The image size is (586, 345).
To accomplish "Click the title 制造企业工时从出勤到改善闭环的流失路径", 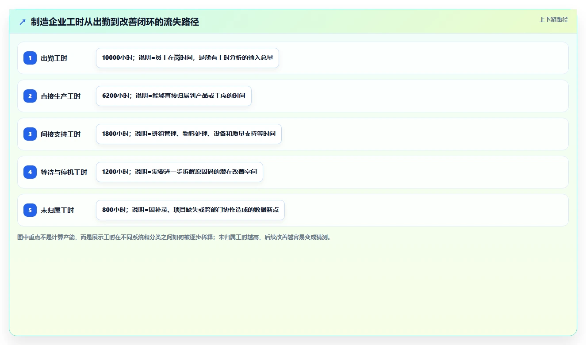I will [115, 22].
